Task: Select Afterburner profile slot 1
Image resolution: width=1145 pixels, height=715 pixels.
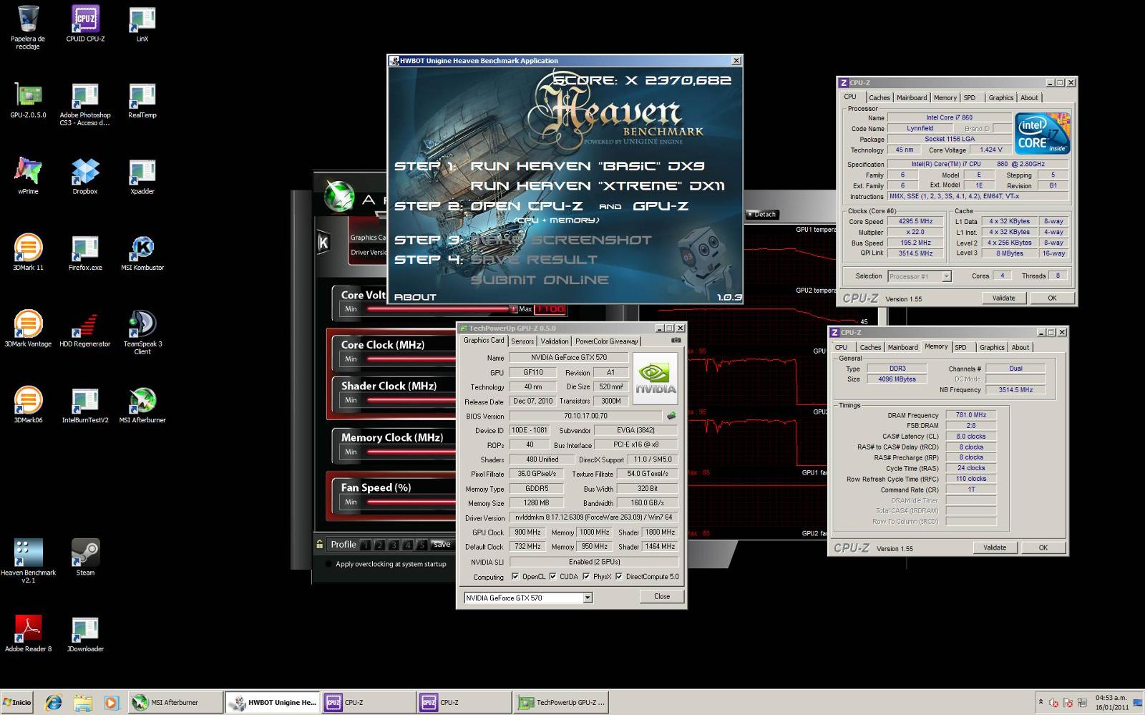Action: point(366,545)
